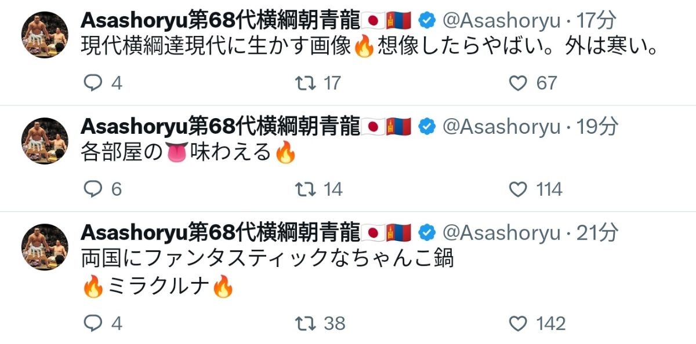Open @Asashoryu handle on first tweet
This screenshot has height=344, width=696.
tap(501, 21)
